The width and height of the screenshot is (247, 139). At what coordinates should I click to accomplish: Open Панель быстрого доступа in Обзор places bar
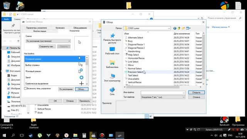pyautogui.click(x=112, y=39)
